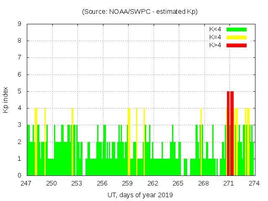Click y-axis tick label 5
268x201 pixels.
(20, 91)
